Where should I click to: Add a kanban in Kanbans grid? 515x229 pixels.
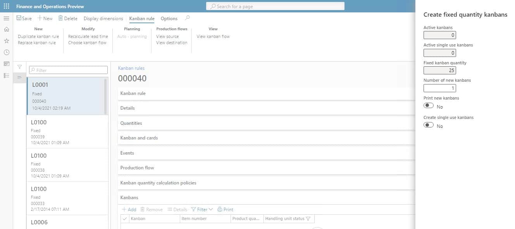click(x=129, y=209)
